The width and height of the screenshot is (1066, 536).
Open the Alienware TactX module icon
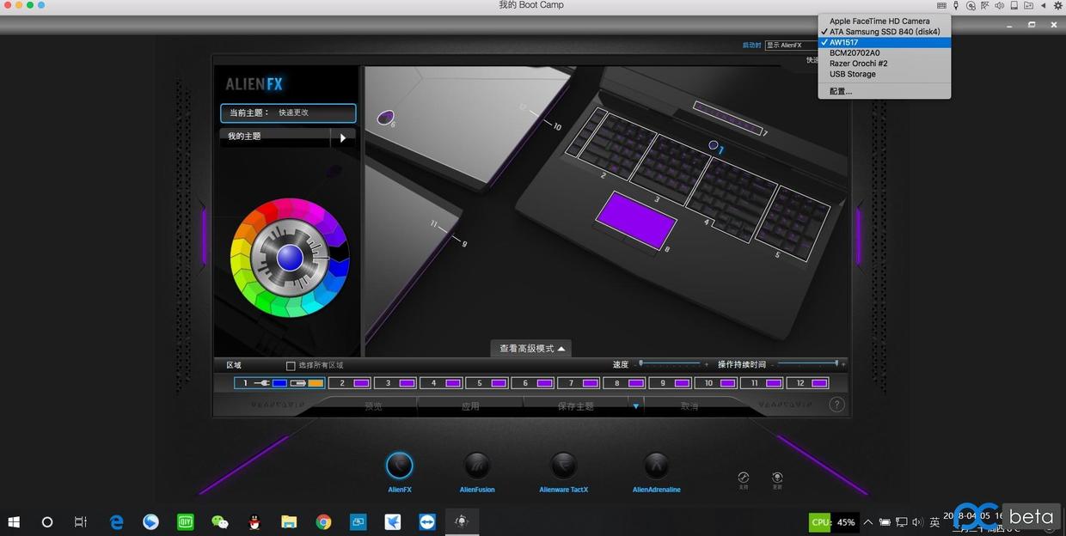[x=564, y=466]
